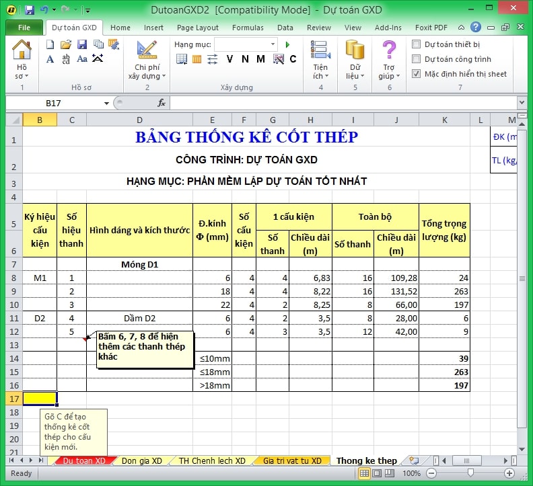Open the Trợ giúp question mark icon
Viewport: 533px width, 486px height.
pos(389,57)
